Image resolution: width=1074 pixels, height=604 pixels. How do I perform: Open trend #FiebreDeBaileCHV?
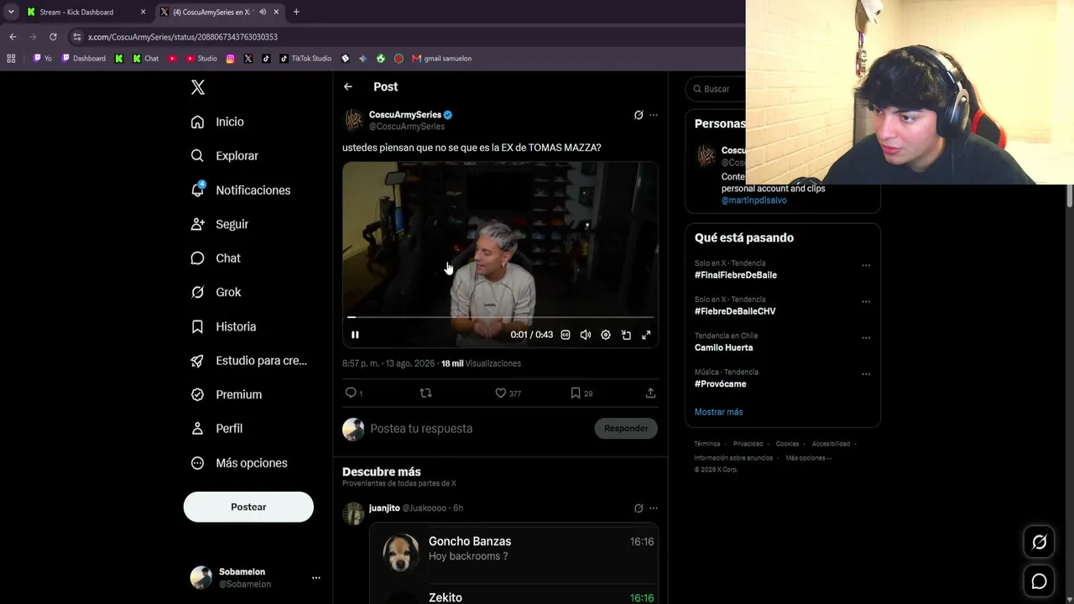(x=735, y=311)
